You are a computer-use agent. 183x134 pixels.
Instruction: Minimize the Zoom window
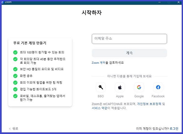coord(160,2)
